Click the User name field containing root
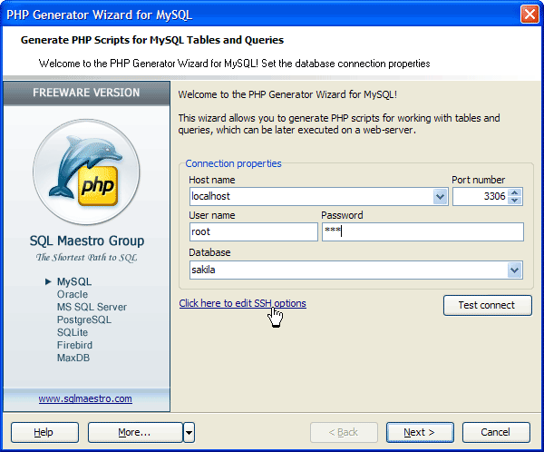 (254, 231)
